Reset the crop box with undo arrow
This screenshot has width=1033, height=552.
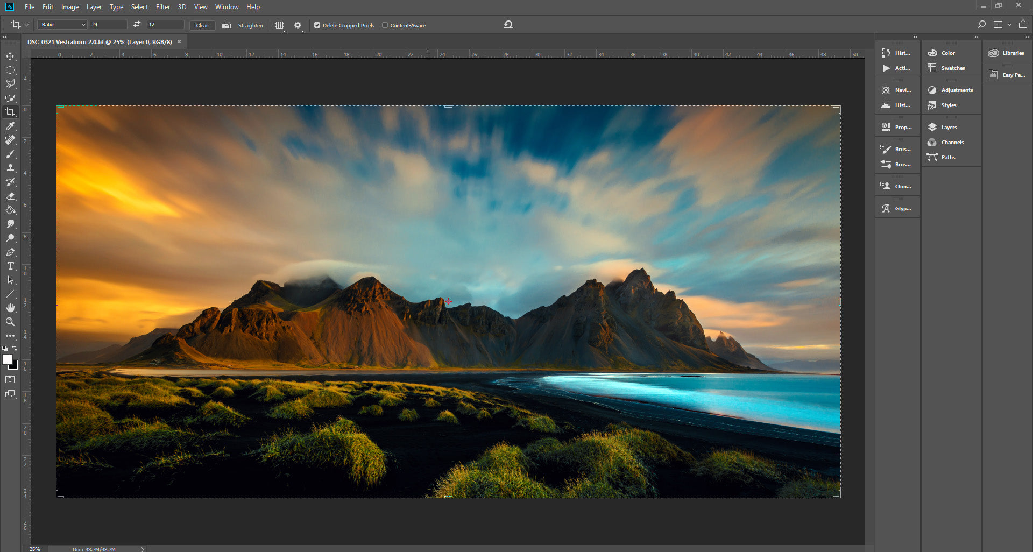tap(508, 24)
